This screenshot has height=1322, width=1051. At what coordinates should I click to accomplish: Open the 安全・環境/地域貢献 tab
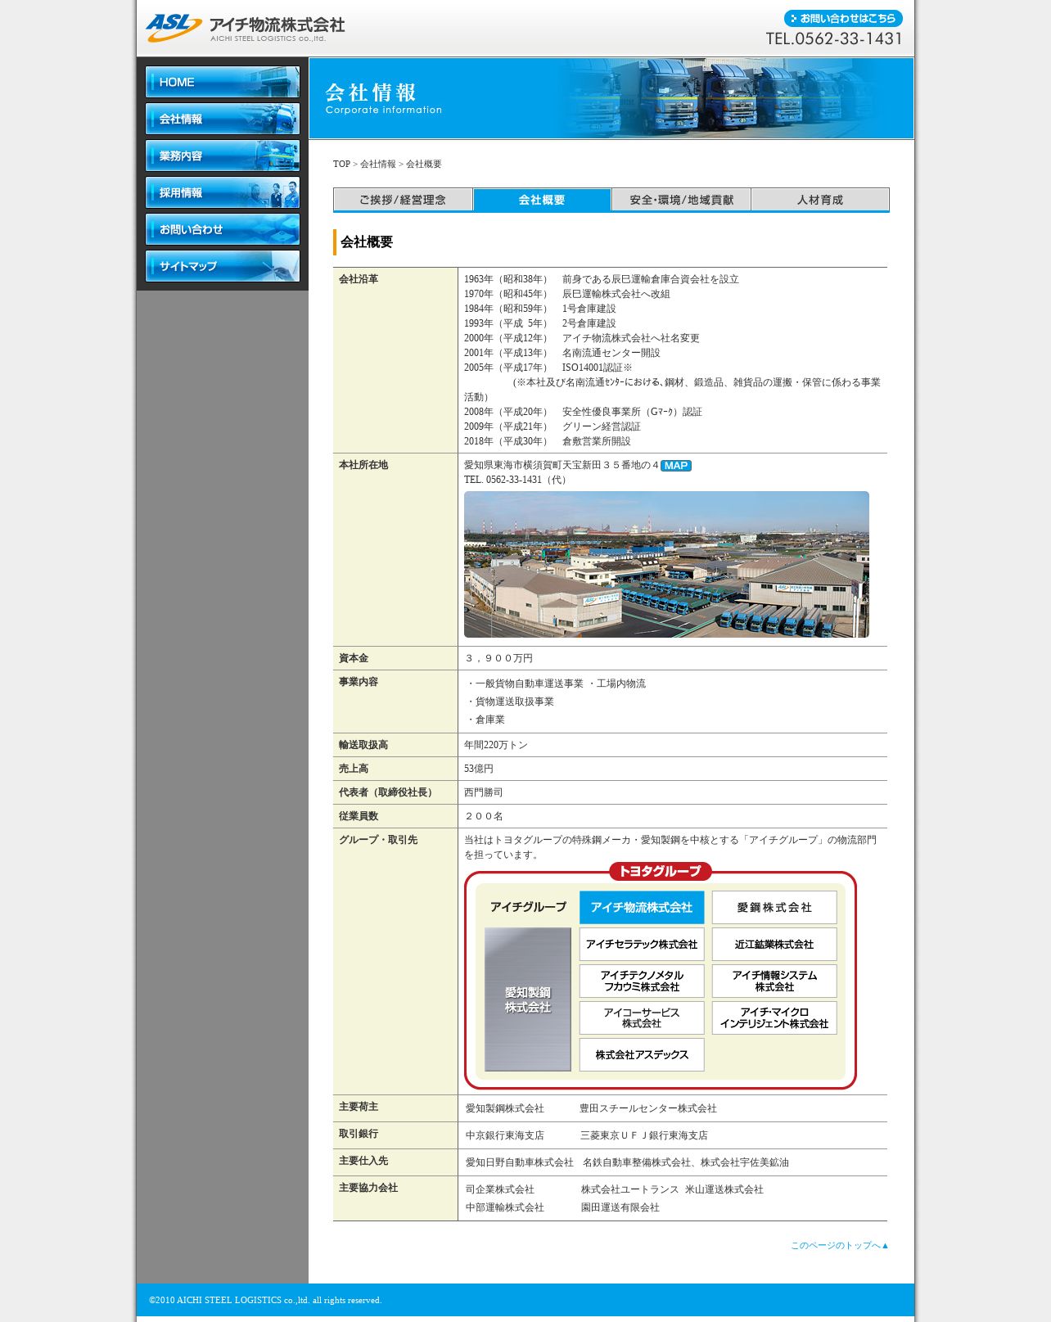pyautogui.click(x=681, y=200)
